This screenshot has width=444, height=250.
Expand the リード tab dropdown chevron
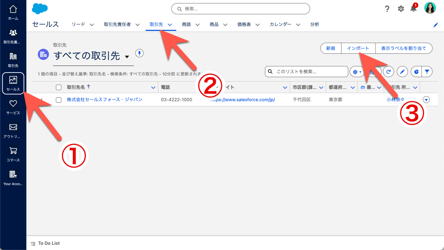coord(92,25)
